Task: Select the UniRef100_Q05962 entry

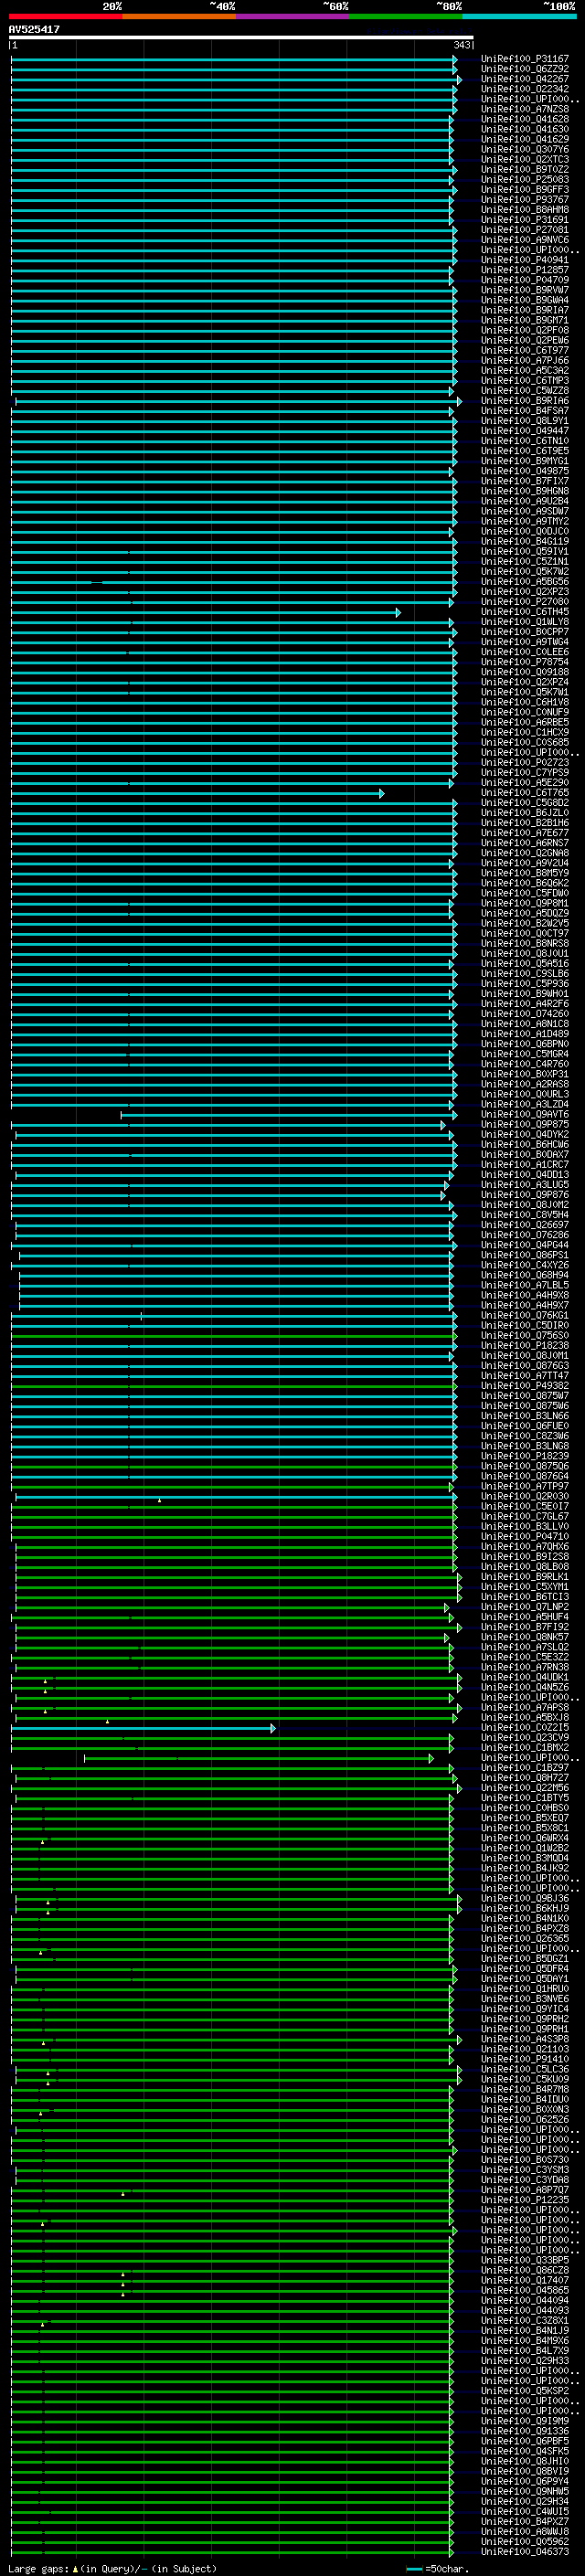Action: pos(525,2541)
